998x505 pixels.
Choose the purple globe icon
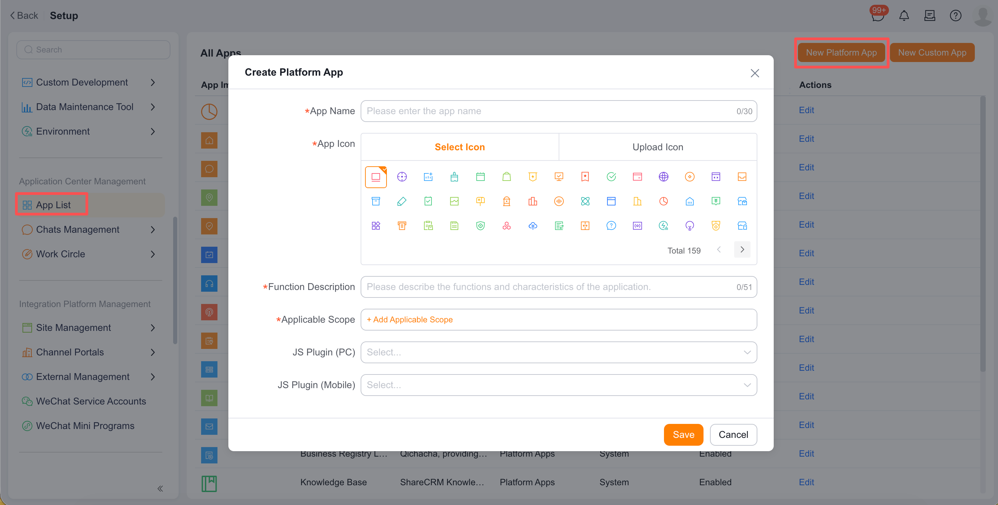(x=663, y=177)
